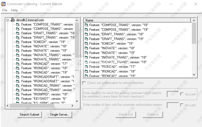The width and height of the screenshot is (202, 127).
Task: Click tree panel scroll up arrow
Action: [77, 21]
